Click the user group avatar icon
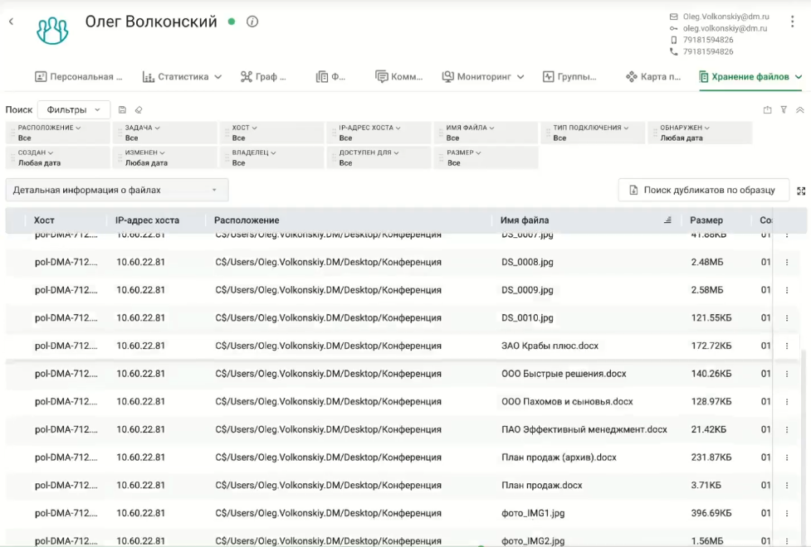811x547 pixels. click(x=52, y=31)
